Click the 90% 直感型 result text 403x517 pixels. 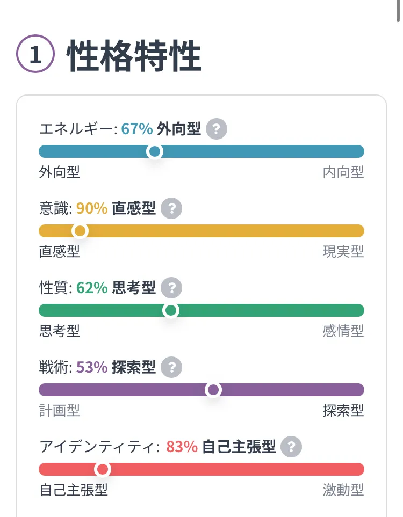[116, 209]
